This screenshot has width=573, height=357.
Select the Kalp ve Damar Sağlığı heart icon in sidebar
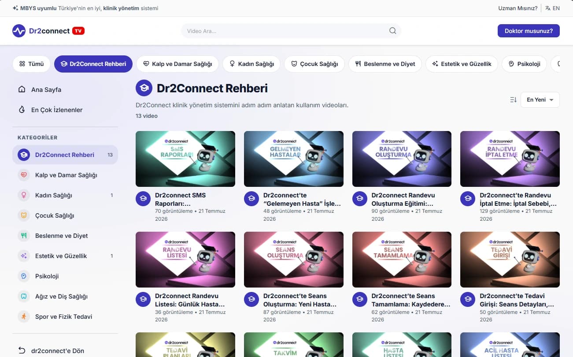pyautogui.click(x=24, y=175)
